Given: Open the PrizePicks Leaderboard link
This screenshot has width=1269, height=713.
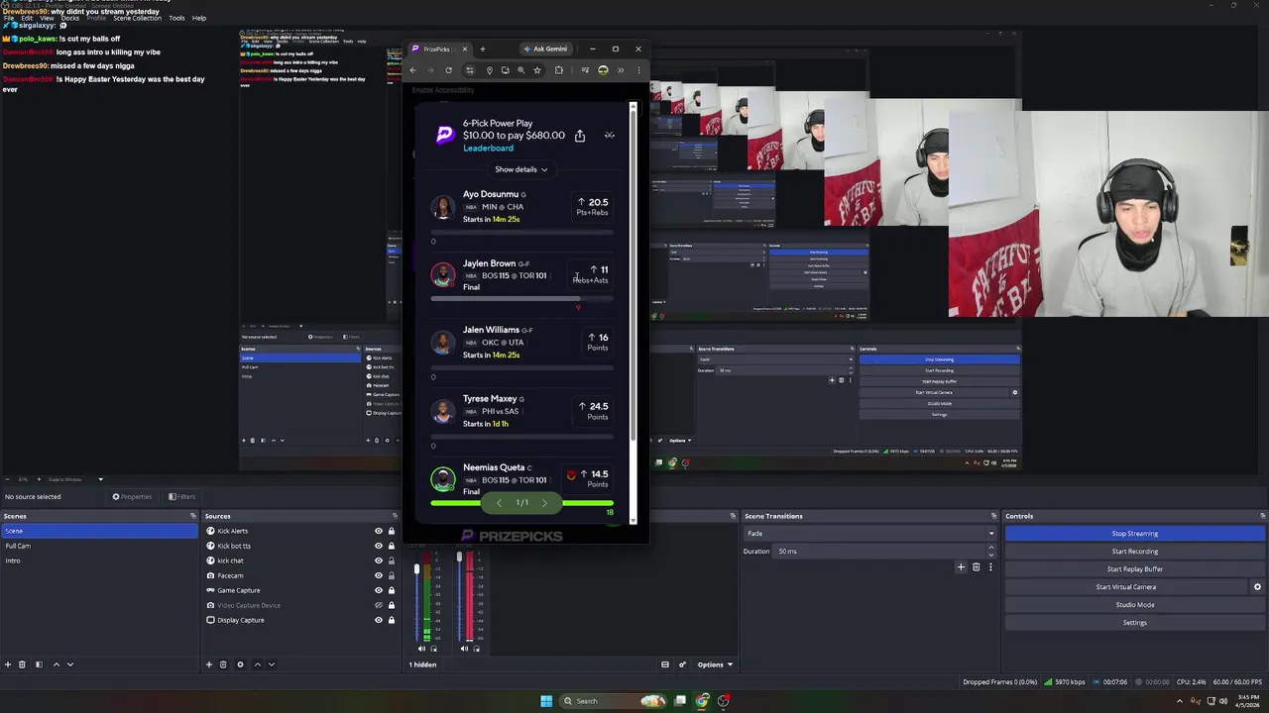Looking at the screenshot, I should click(x=488, y=149).
